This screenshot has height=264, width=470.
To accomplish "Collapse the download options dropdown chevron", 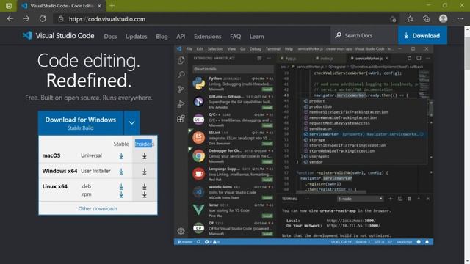I will click(x=131, y=122).
